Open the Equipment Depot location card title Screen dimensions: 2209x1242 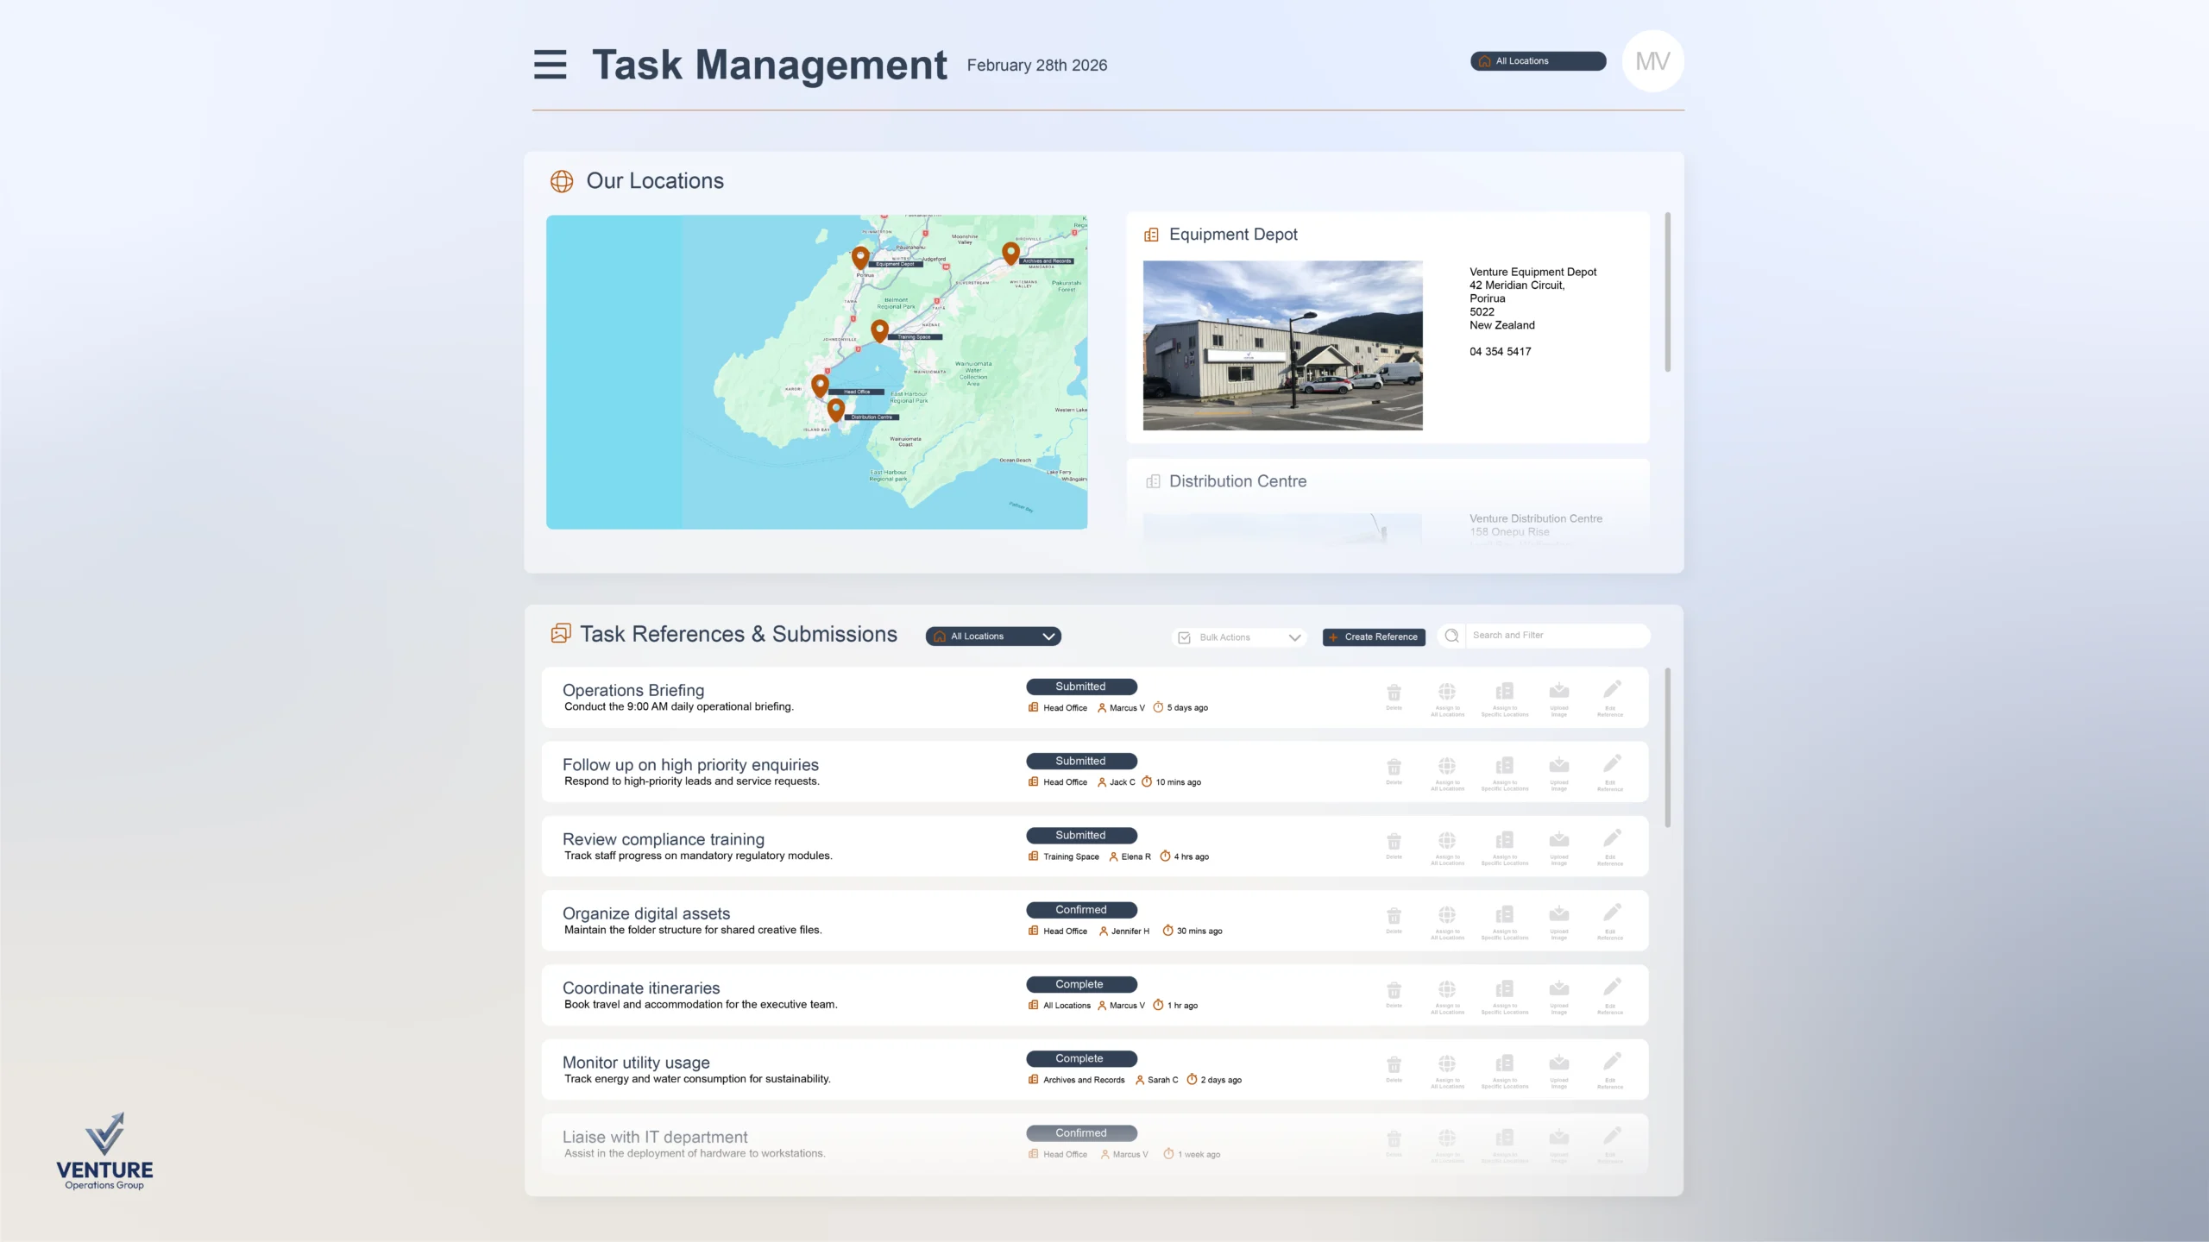coord(1233,235)
